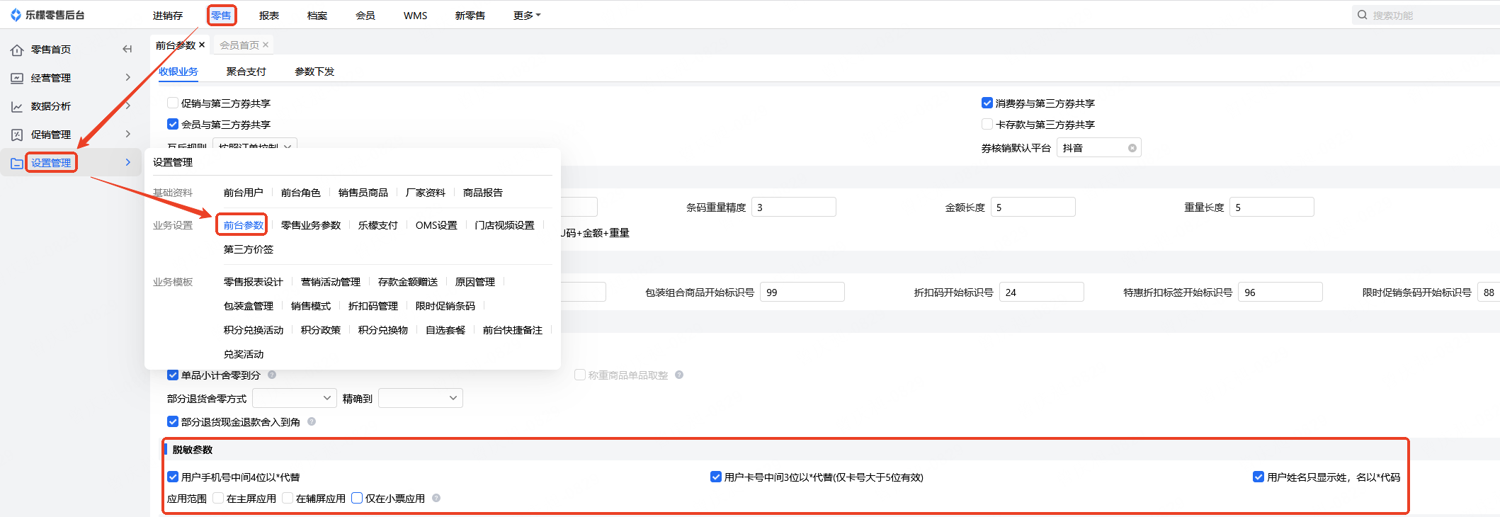Enable 在辅屏应用 checkbox
Viewport: 1500px width, 517px height.
click(x=288, y=498)
